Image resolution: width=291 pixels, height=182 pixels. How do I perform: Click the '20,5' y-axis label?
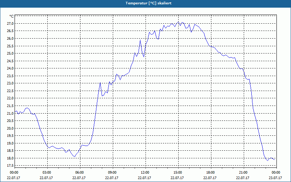(10, 121)
